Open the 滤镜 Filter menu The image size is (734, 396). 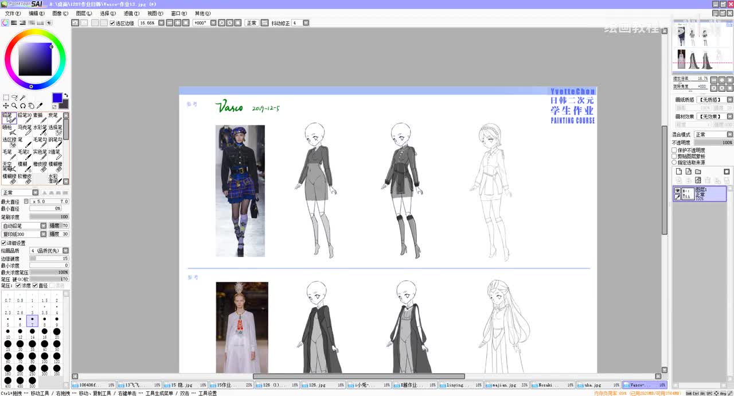pyautogui.click(x=131, y=13)
